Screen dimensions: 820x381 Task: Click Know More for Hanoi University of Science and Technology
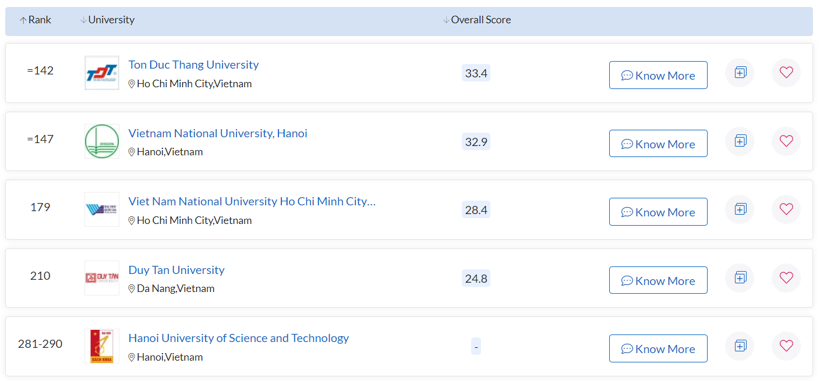pyautogui.click(x=658, y=349)
